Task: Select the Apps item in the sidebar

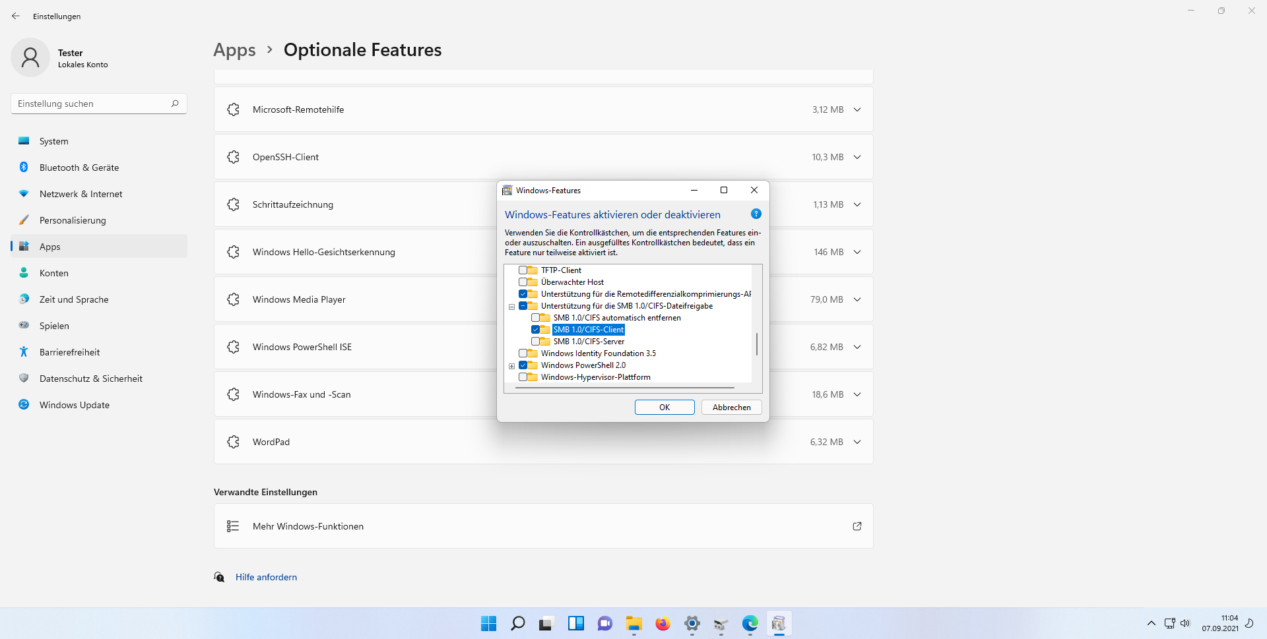Action: [99, 247]
